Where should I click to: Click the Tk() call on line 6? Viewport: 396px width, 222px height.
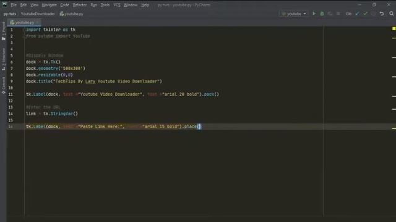tap(56, 62)
